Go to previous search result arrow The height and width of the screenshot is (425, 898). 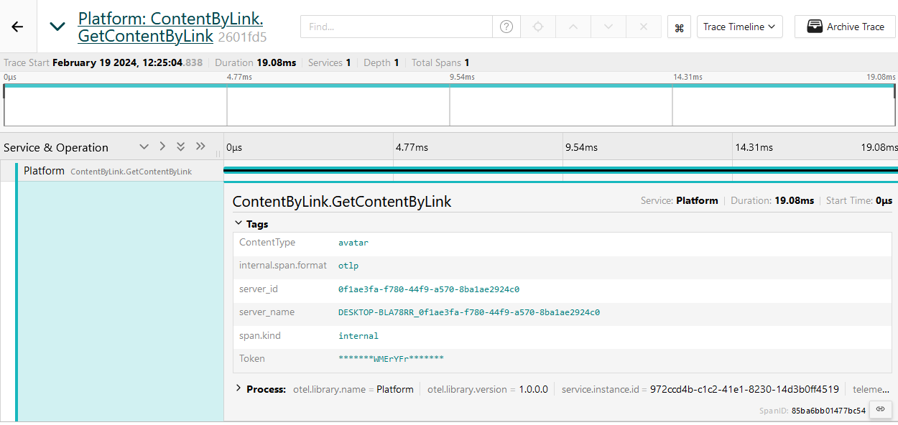[573, 27]
